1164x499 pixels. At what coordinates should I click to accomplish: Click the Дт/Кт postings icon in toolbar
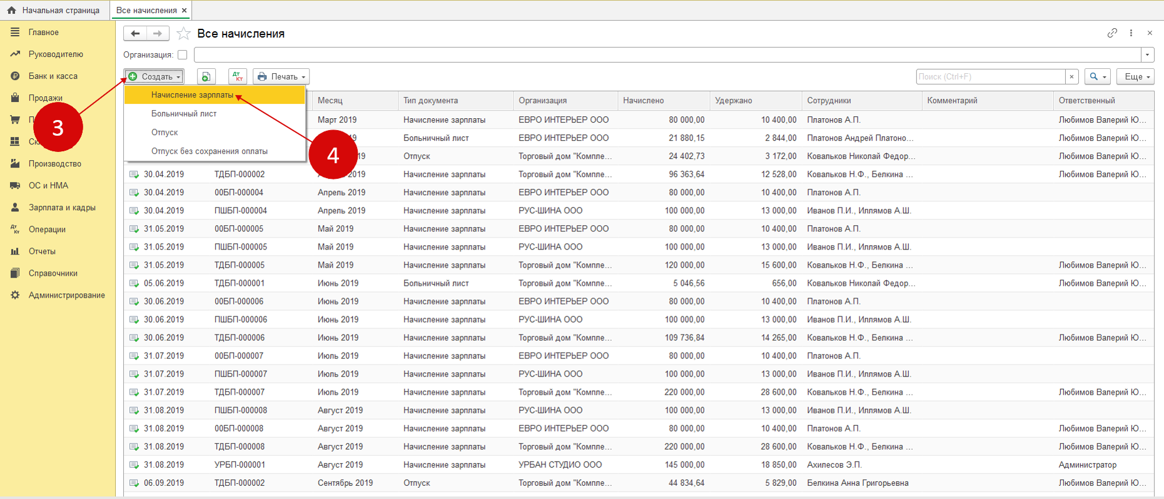[238, 76]
